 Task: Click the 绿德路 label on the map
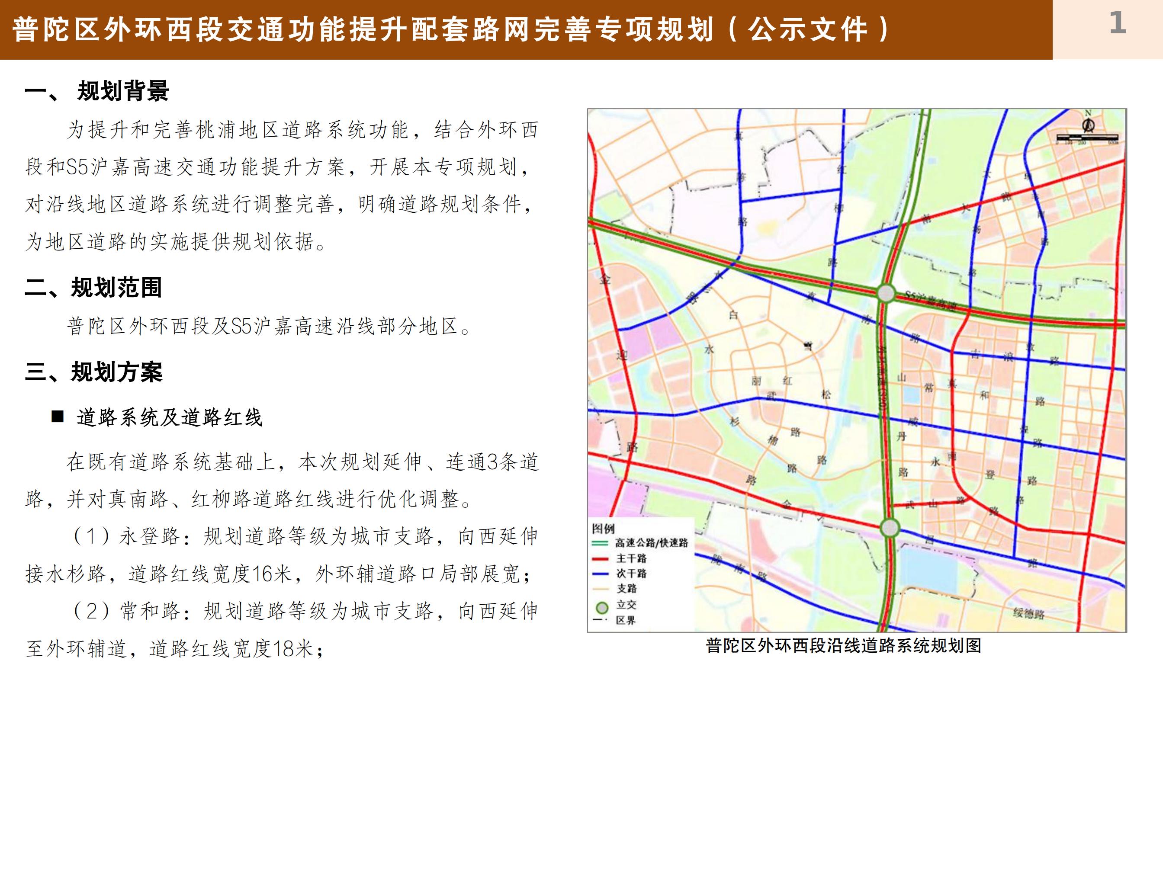point(1029,613)
